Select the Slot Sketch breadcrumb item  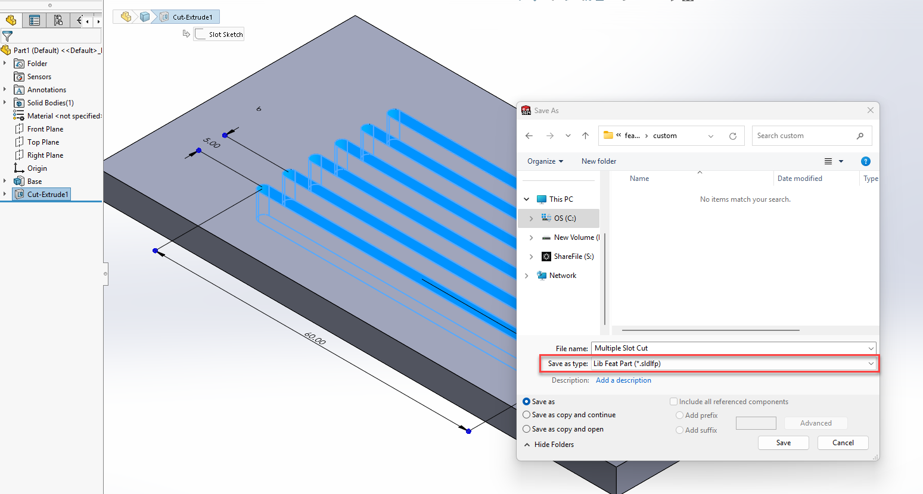(219, 34)
